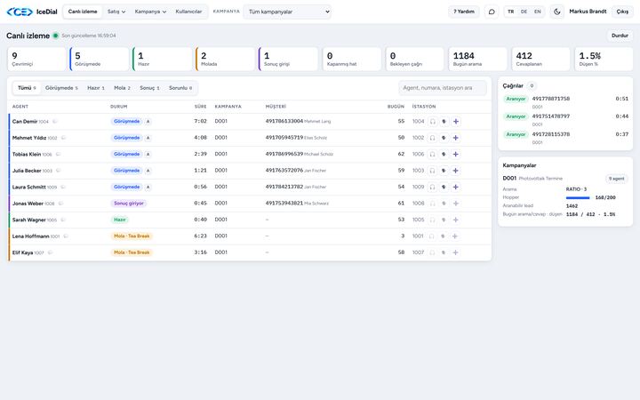Click the 'Sonuç giriyor' status badge

pos(129,204)
